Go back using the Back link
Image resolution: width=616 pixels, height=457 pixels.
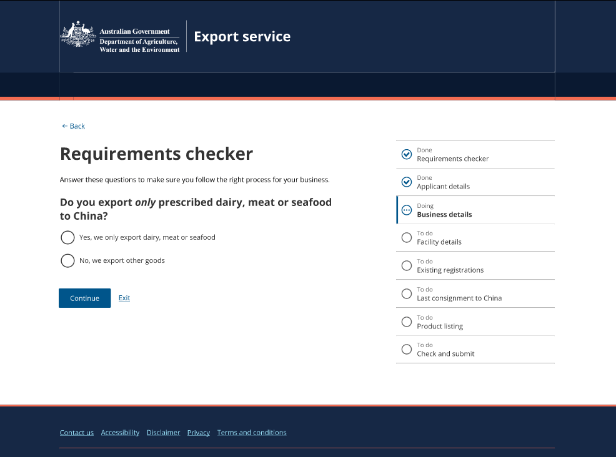[x=74, y=126]
